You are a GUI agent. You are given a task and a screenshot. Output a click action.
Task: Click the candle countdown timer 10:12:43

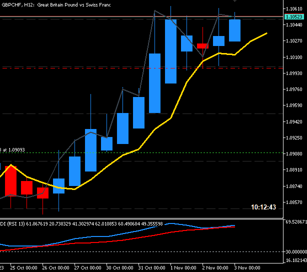coord(263,207)
